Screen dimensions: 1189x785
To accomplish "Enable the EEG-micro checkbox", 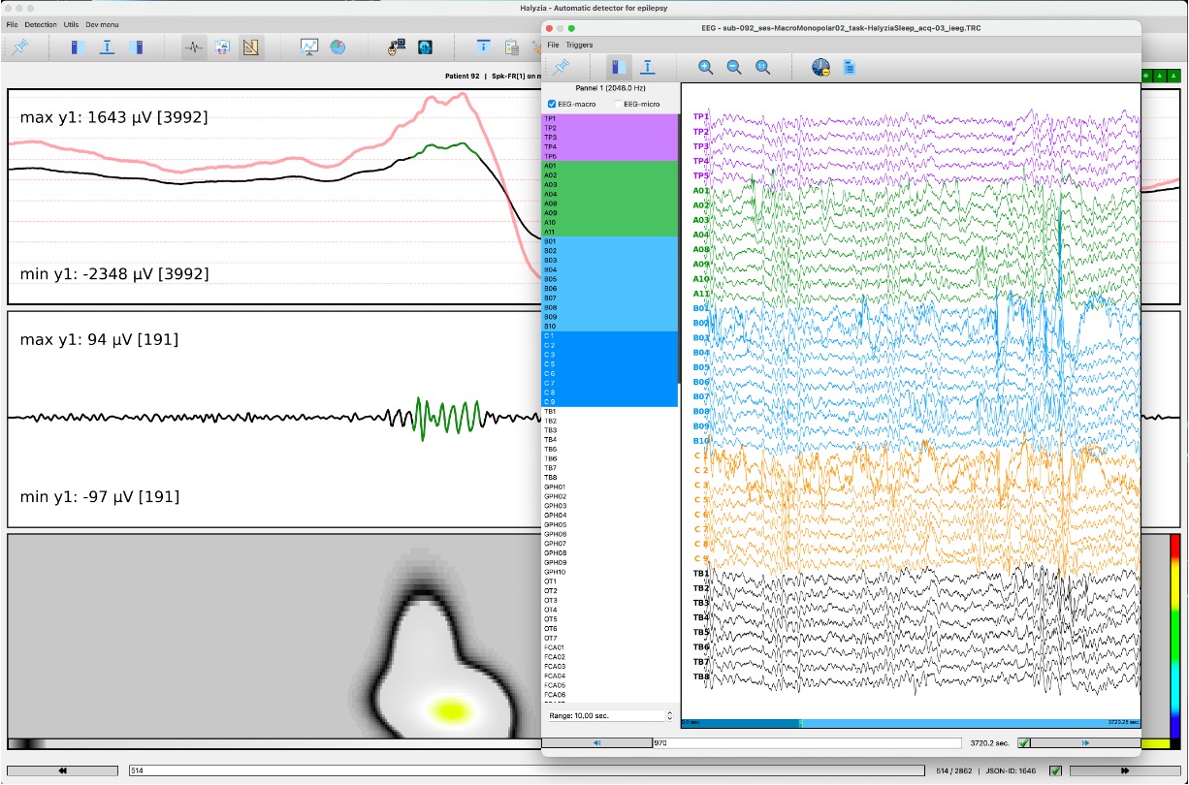I will coord(618,104).
